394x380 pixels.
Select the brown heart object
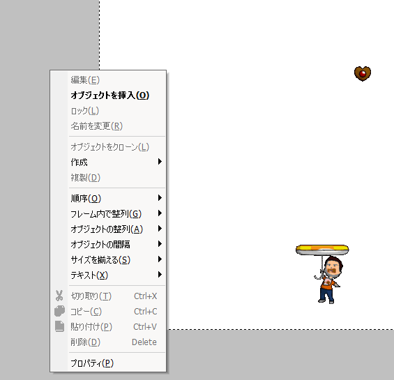coord(363,73)
